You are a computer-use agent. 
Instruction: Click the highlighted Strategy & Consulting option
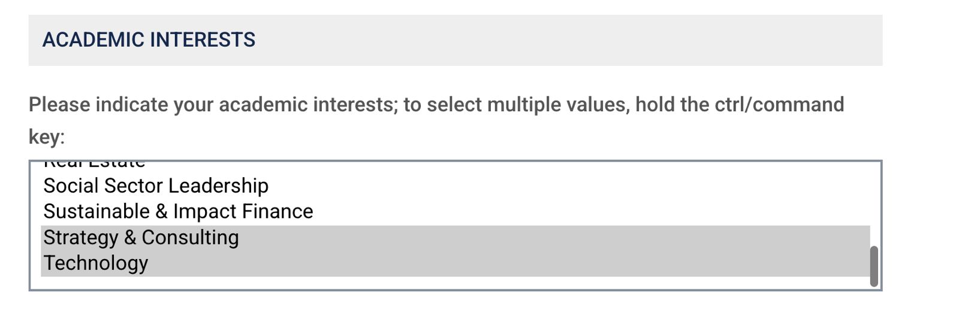(x=141, y=237)
